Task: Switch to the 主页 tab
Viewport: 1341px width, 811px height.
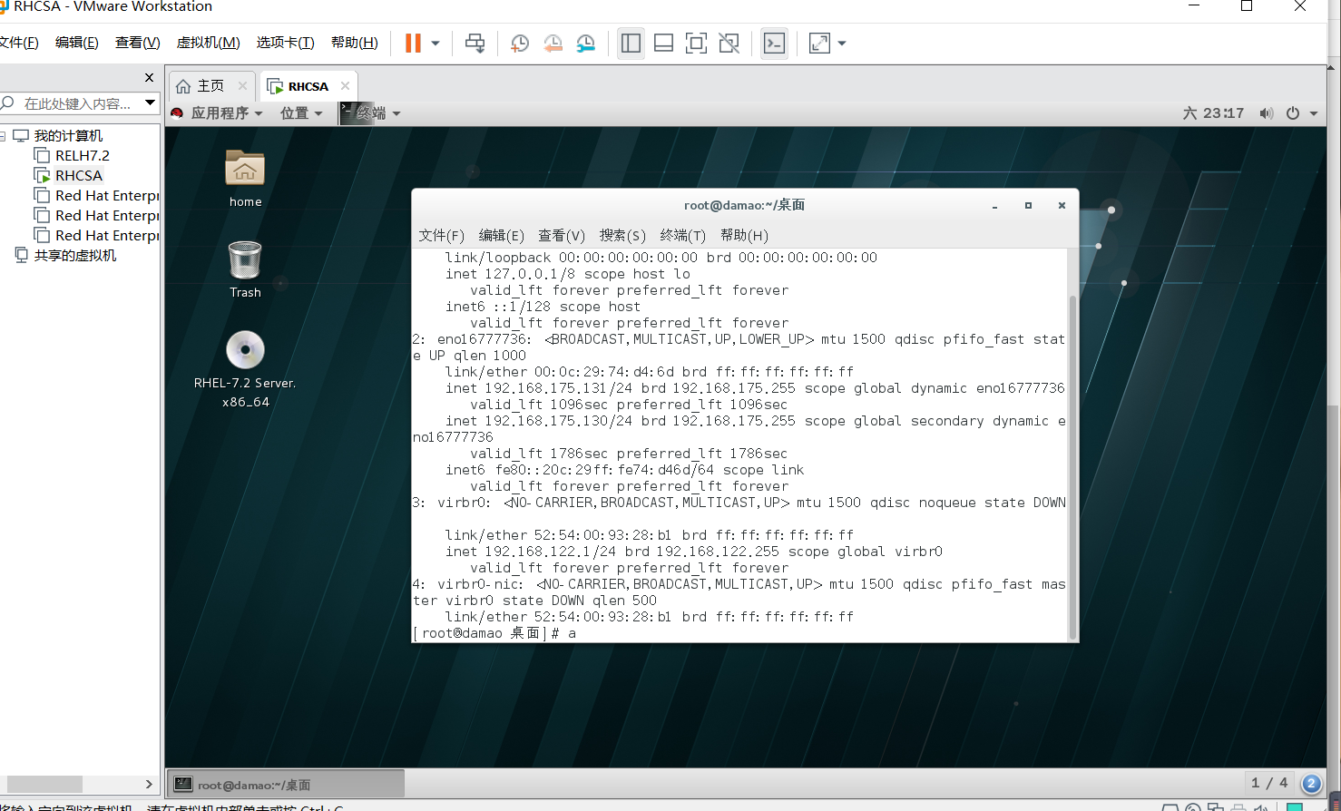Action: pyautogui.click(x=210, y=85)
